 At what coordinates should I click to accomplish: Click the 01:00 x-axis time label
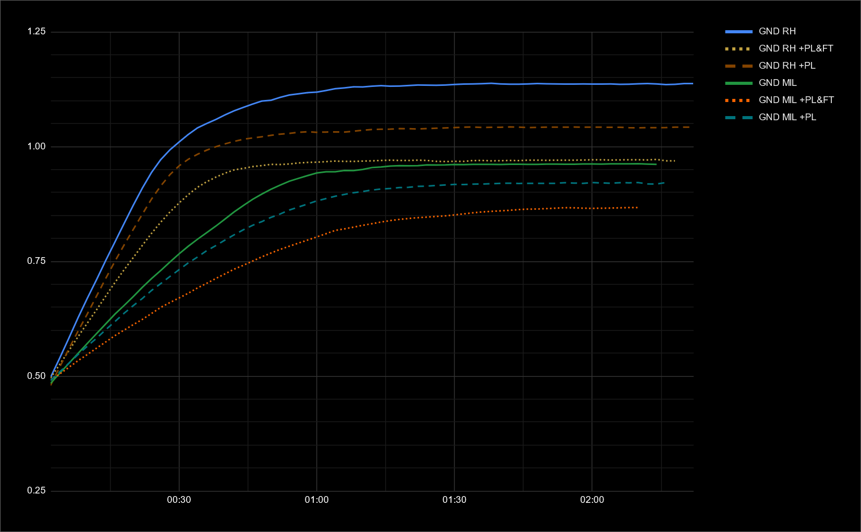(x=316, y=500)
